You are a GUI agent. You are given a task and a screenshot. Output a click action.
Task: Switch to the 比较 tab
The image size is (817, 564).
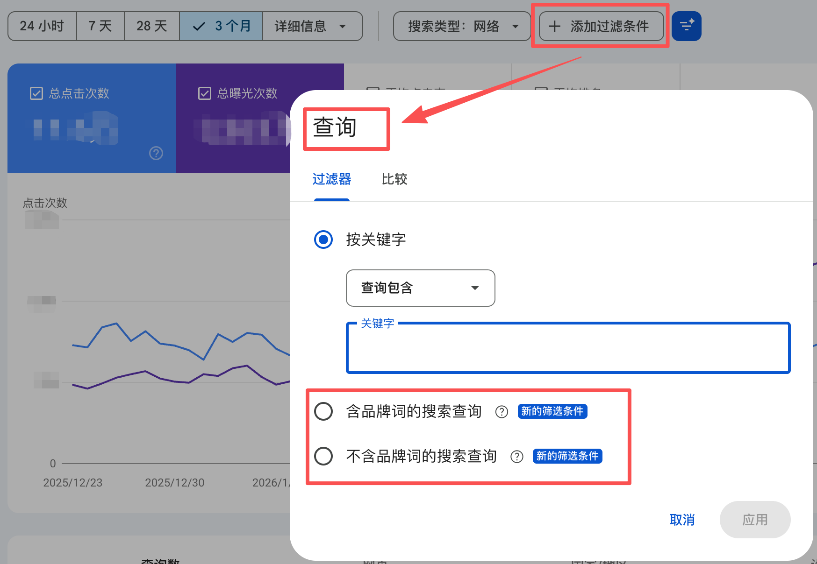pyautogui.click(x=394, y=179)
